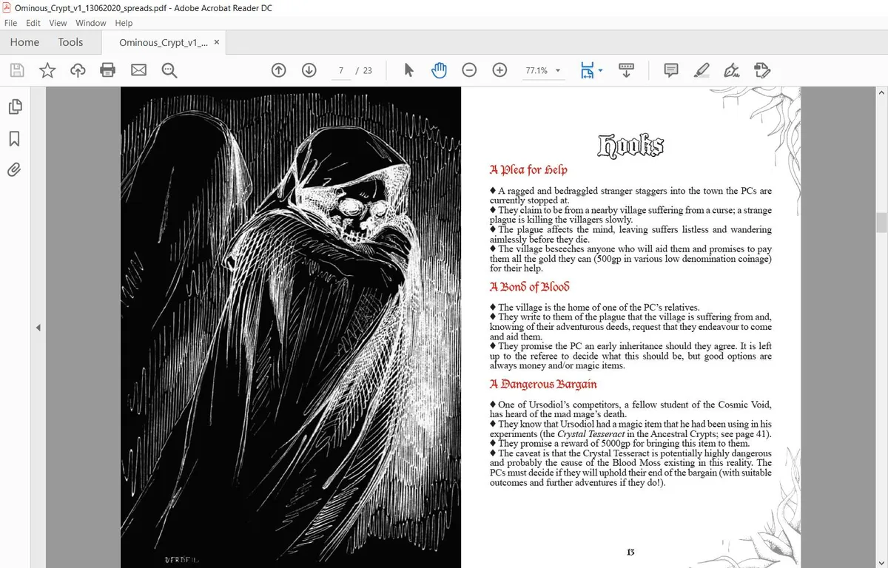Open the Fill and Sign tool

pos(732,70)
